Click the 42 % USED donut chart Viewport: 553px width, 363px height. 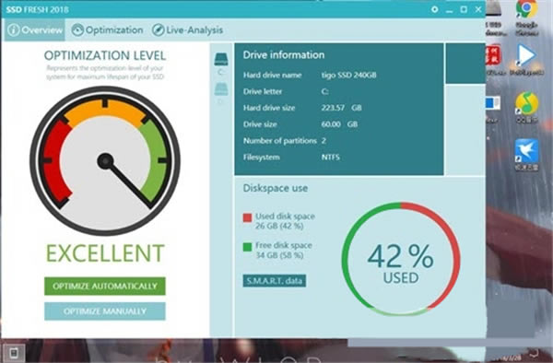[x=401, y=259]
